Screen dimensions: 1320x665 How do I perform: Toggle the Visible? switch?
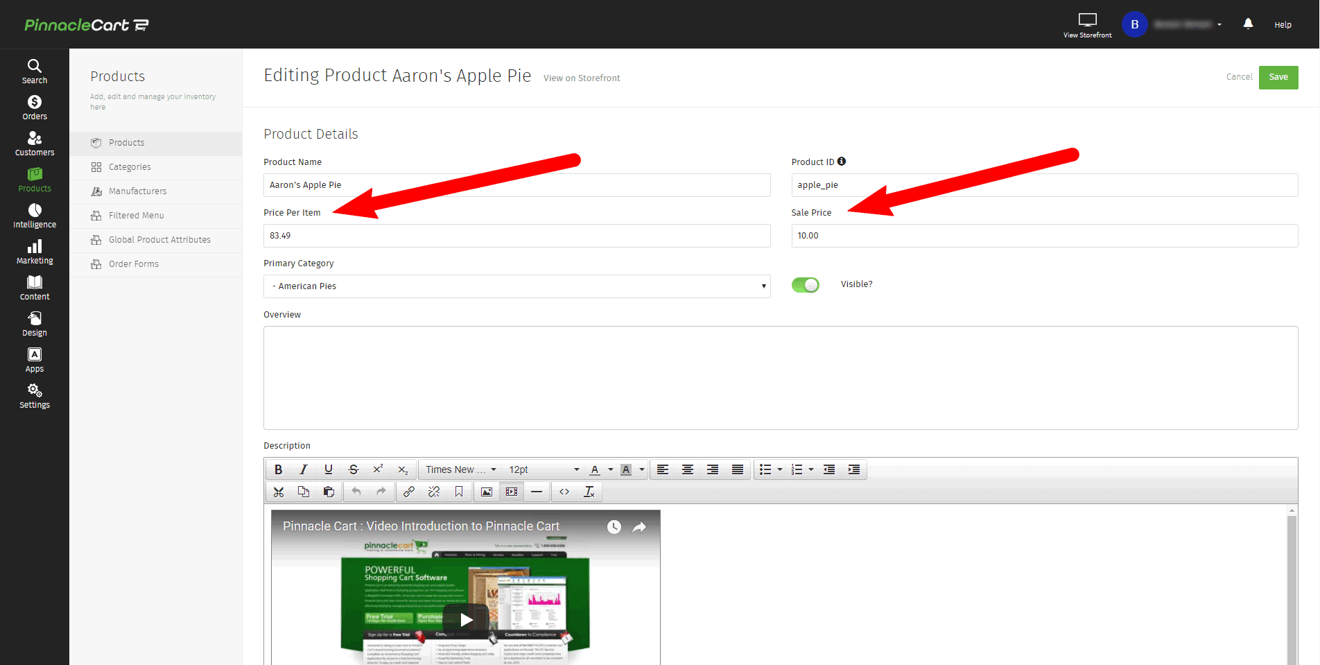[806, 285]
